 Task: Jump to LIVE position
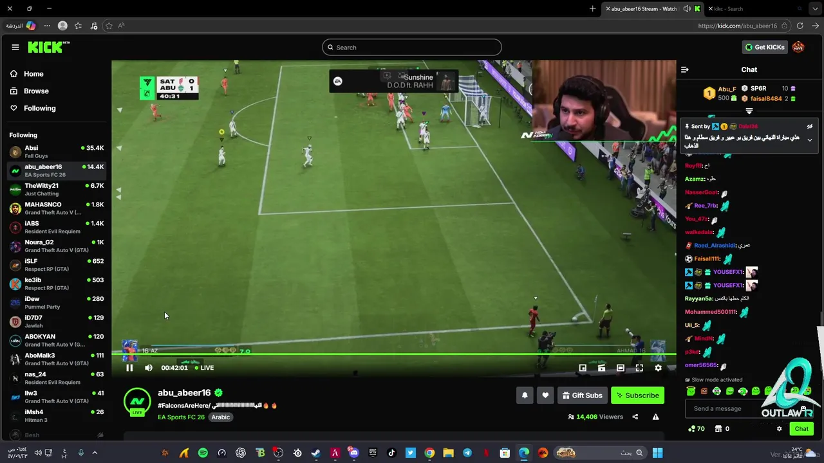coord(204,368)
